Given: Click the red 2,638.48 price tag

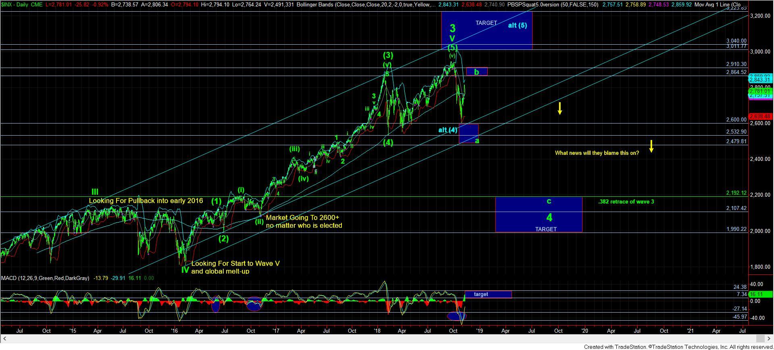Looking at the screenshot, I should (760, 117).
